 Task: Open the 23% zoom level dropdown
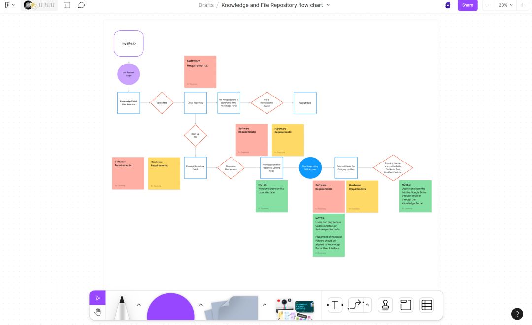505,5
